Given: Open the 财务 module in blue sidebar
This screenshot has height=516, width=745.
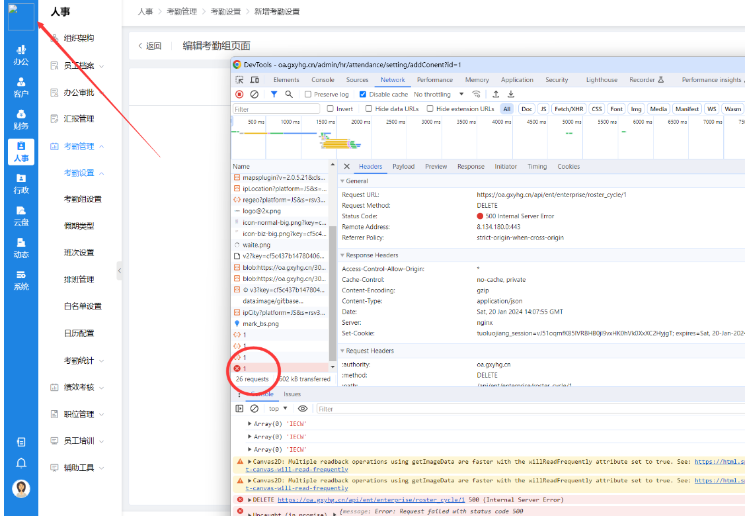Looking at the screenshot, I should pyautogui.click(x=21, y=120).
